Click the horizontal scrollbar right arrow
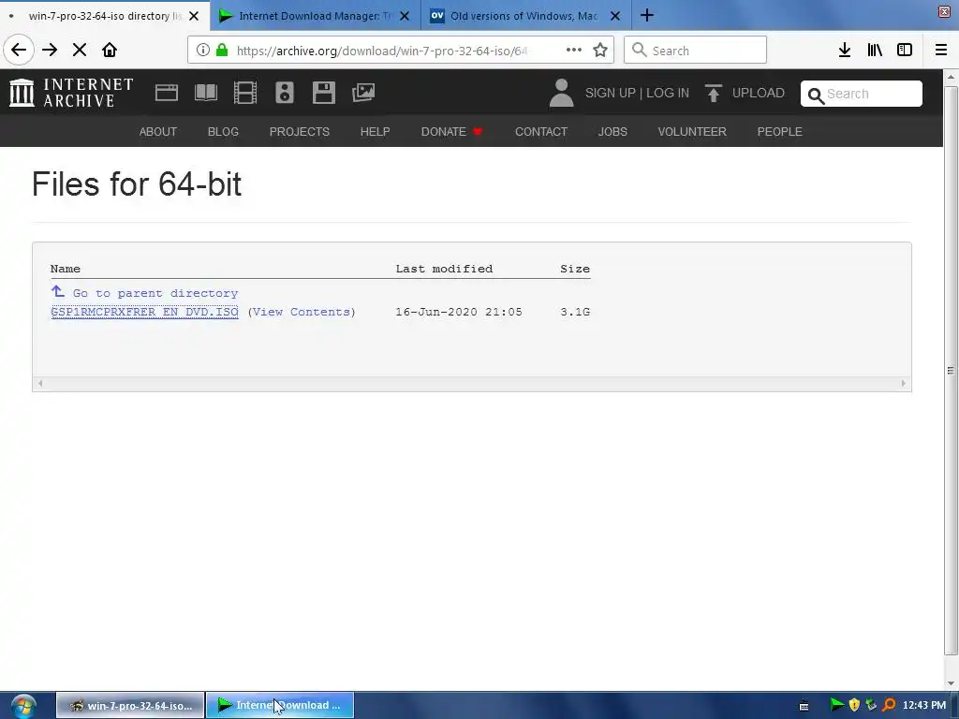The image size is (959, 719). [x=904, y=383]
